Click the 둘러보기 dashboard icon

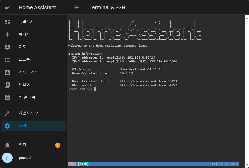coord(7,22)
